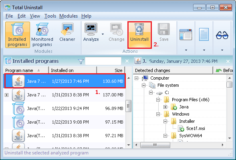236x160 pixels.
Task: Click programs list vertical scrollbar thumb
Action: point(128,106)
